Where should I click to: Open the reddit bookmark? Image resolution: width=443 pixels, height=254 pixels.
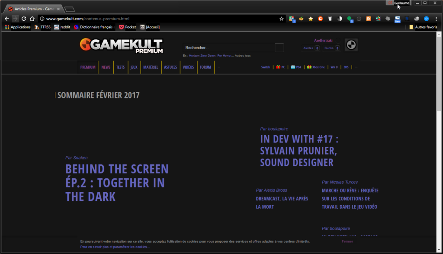pyautogui.click(x=62, y=27)
